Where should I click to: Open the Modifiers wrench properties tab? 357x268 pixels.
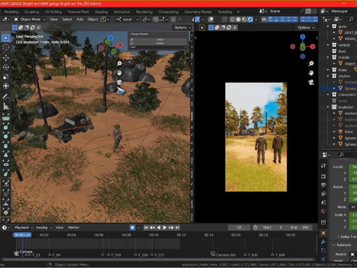(323, 242)
